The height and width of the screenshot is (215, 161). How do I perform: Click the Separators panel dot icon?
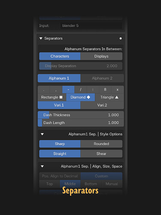[x=121, y=38]
